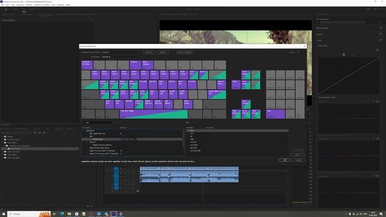
Task: Open the Markers menu
Action: point(29,5)
